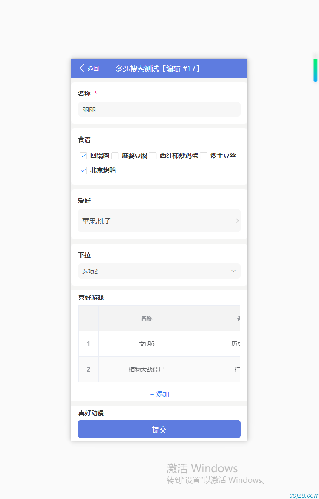This screenshot has width=319, height=499.
Task: Select the 植物大战僵尸 table cell
Action: pyautogui.click(x=147, y=369)
